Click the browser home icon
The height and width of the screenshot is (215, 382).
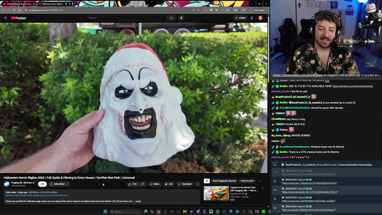[x=19, y=10]
